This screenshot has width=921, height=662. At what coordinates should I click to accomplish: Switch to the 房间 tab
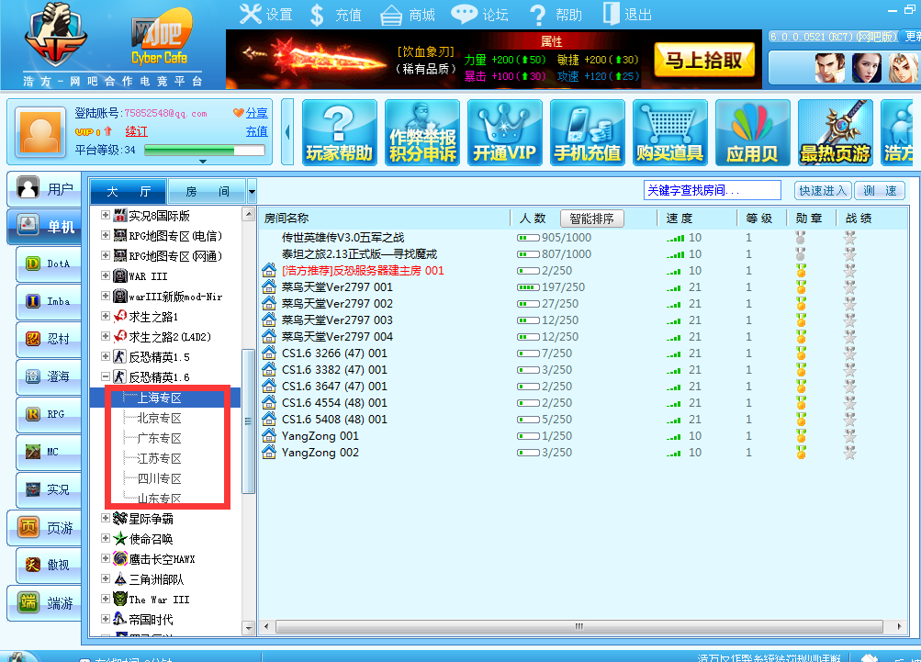pyautogui.click(x=207, y=192)
